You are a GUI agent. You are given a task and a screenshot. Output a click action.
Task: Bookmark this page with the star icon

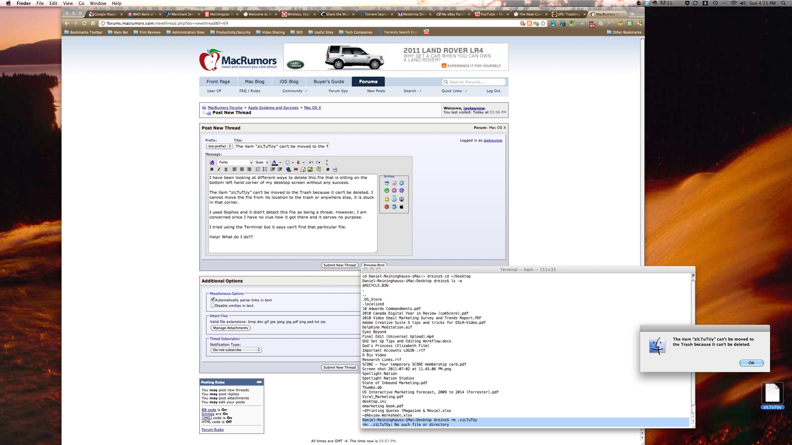543,23
